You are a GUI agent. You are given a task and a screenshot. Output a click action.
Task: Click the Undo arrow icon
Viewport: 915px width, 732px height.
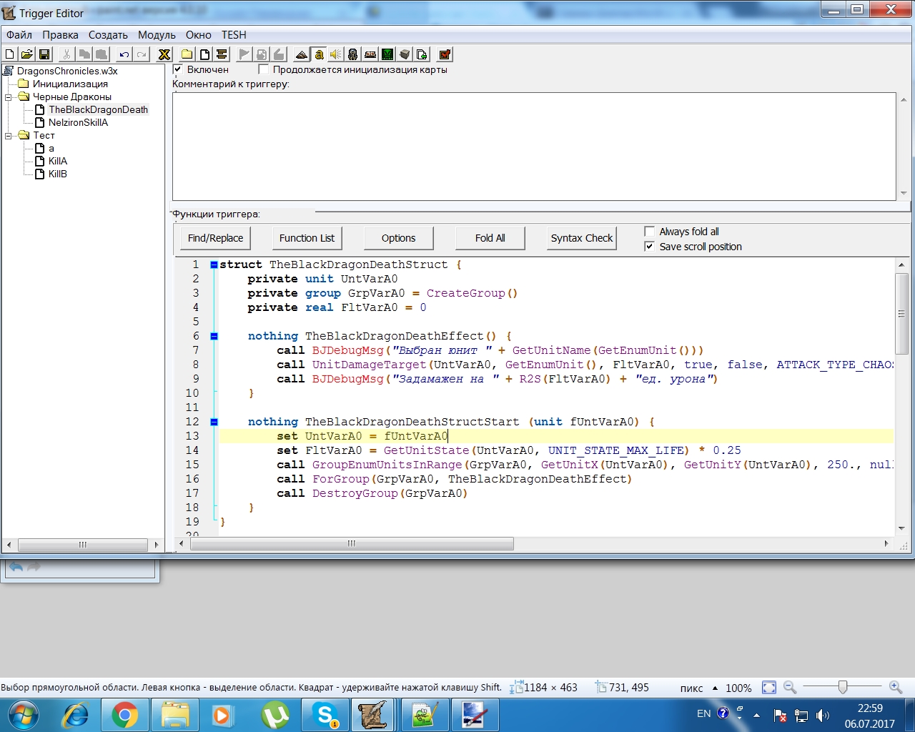point(124,54)
